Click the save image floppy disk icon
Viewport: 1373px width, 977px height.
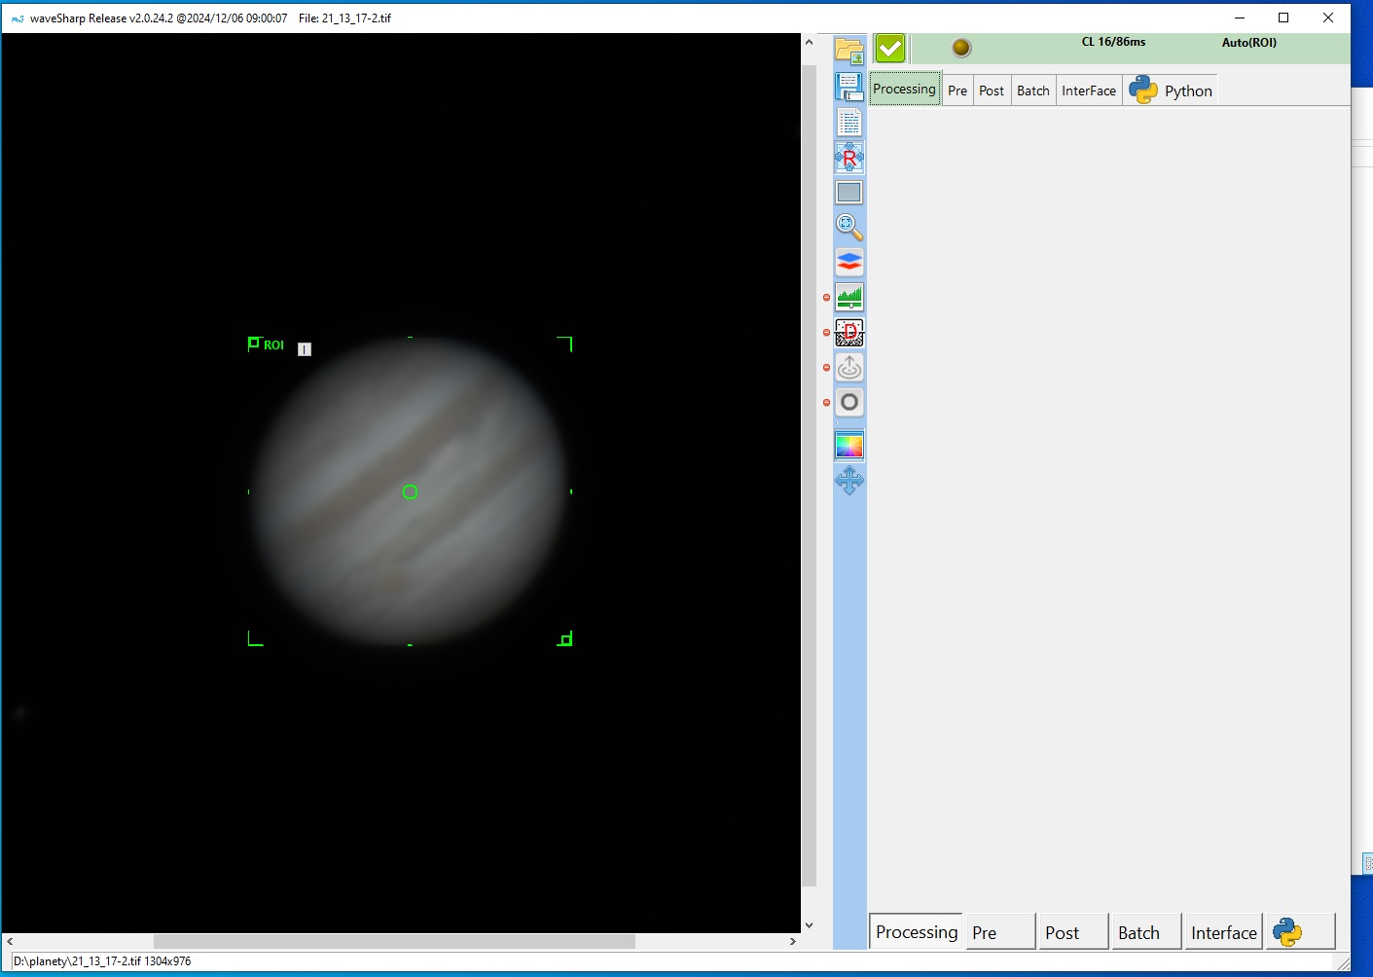tap(849, 87)
